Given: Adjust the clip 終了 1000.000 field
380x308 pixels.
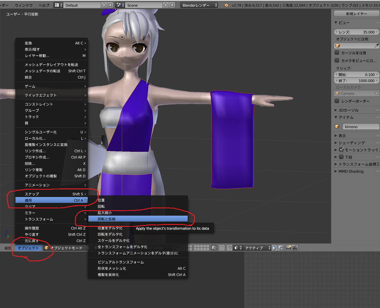Looking at the screenshot, I should click(356, 81).
